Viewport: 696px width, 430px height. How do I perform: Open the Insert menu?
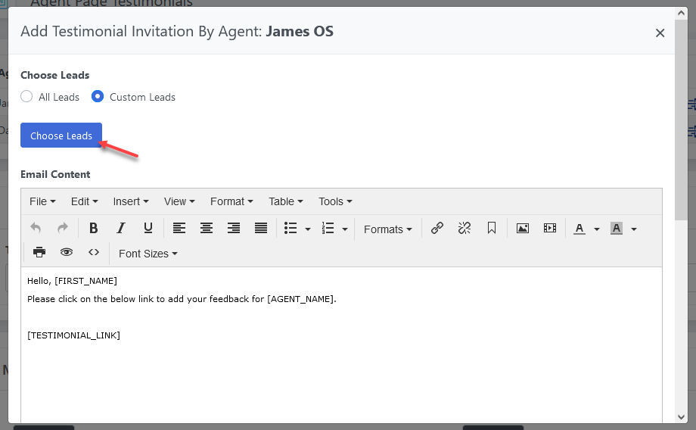(x=131, y=201)
